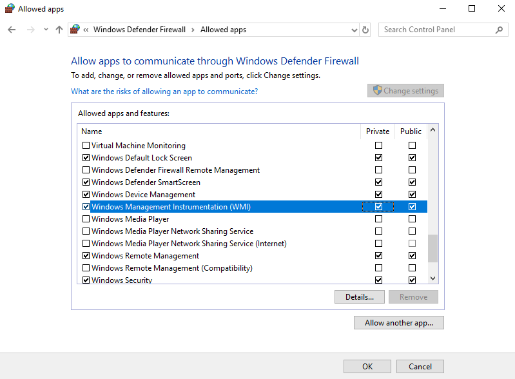The image size is (515, 379).
Task: Click the forward navigation arrow
Action: pyautogui.click(x=30, y=30)
